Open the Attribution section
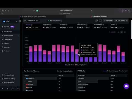 click(x=7, y=51)
